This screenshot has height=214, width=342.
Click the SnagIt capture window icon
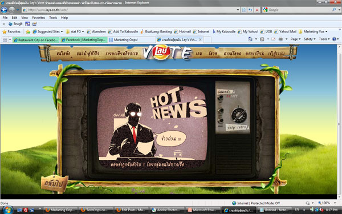tap(27, 24)
